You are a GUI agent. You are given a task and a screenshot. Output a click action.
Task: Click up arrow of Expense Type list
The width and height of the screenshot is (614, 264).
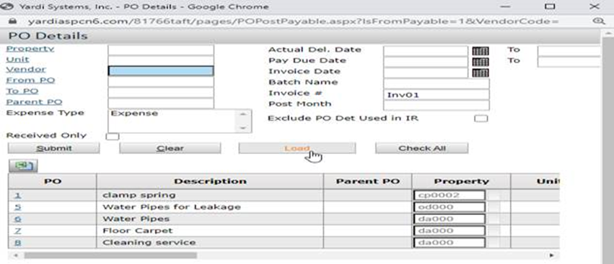(243, 114)
